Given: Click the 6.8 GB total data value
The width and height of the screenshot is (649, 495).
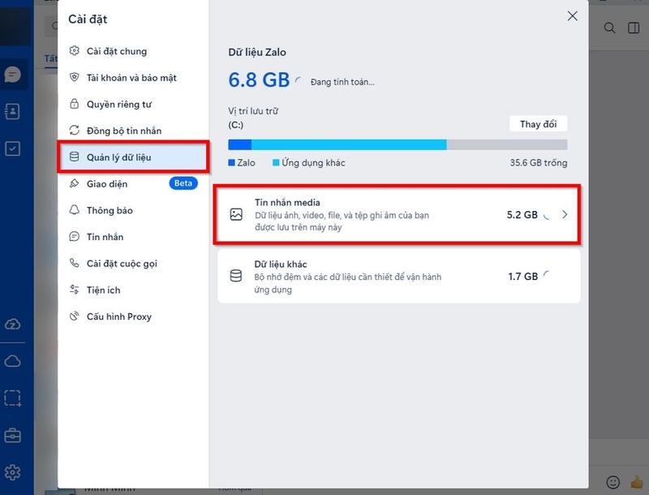Looking at the screenshot, I should tap(259, 80).
